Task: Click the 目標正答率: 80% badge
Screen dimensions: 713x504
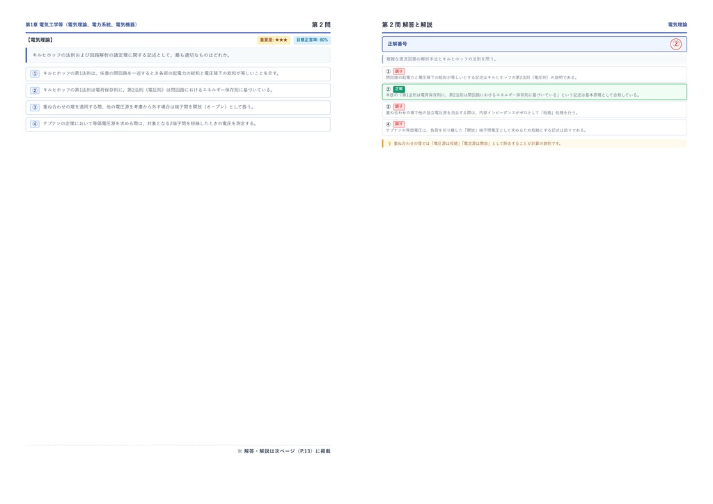Action: pos(312,40)
